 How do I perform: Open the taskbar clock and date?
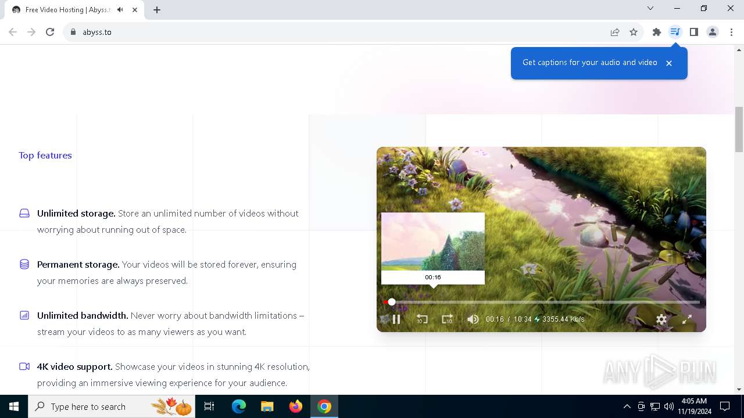pos(693,406)
